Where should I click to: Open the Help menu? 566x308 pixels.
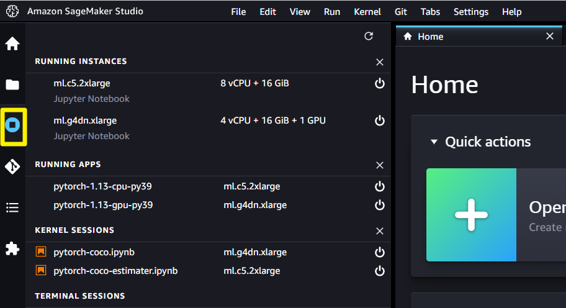point(511,12)
